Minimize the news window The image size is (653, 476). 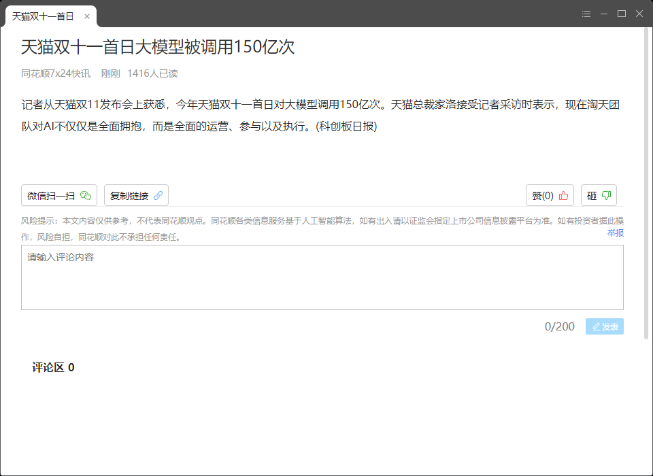coord(604,14)
